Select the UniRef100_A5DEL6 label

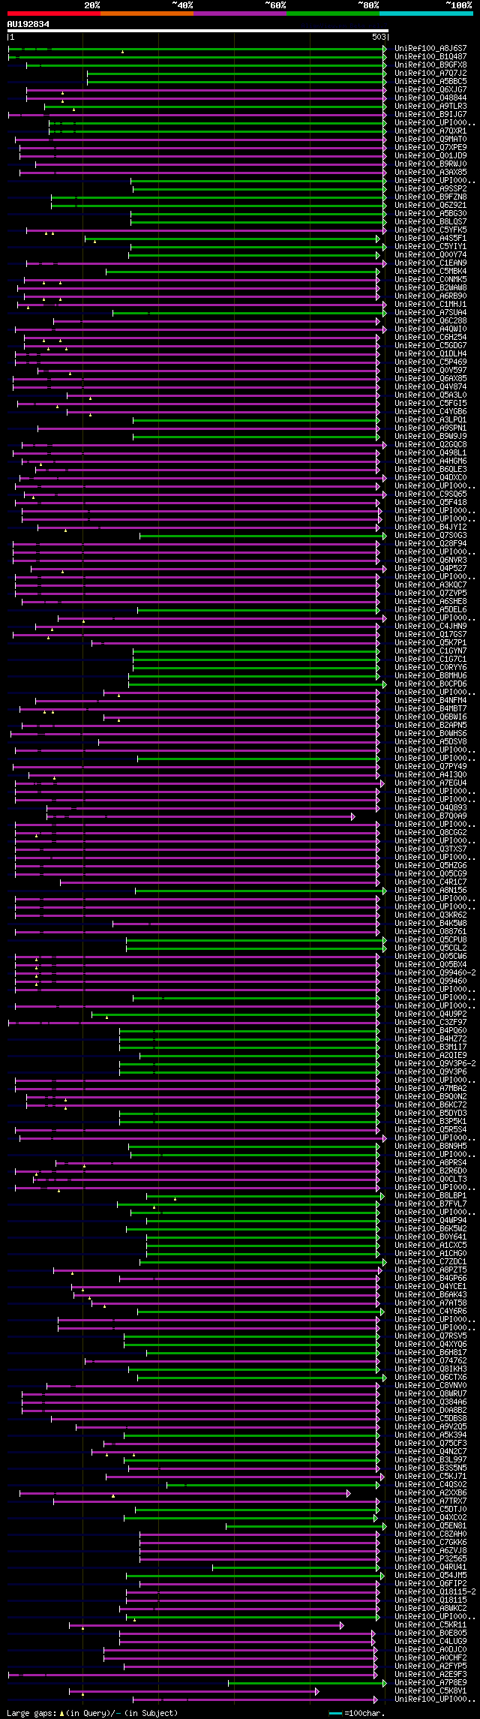coord(430,609)
